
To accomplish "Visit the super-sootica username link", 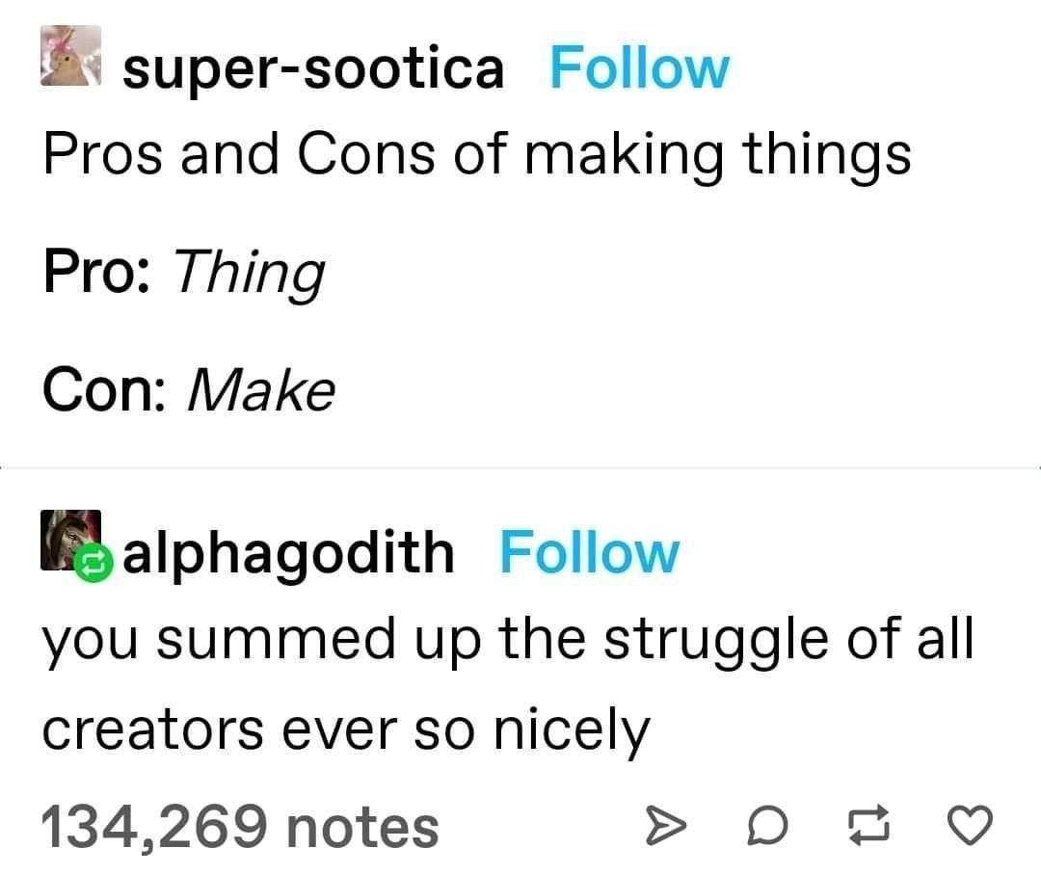I will (313, 69).
